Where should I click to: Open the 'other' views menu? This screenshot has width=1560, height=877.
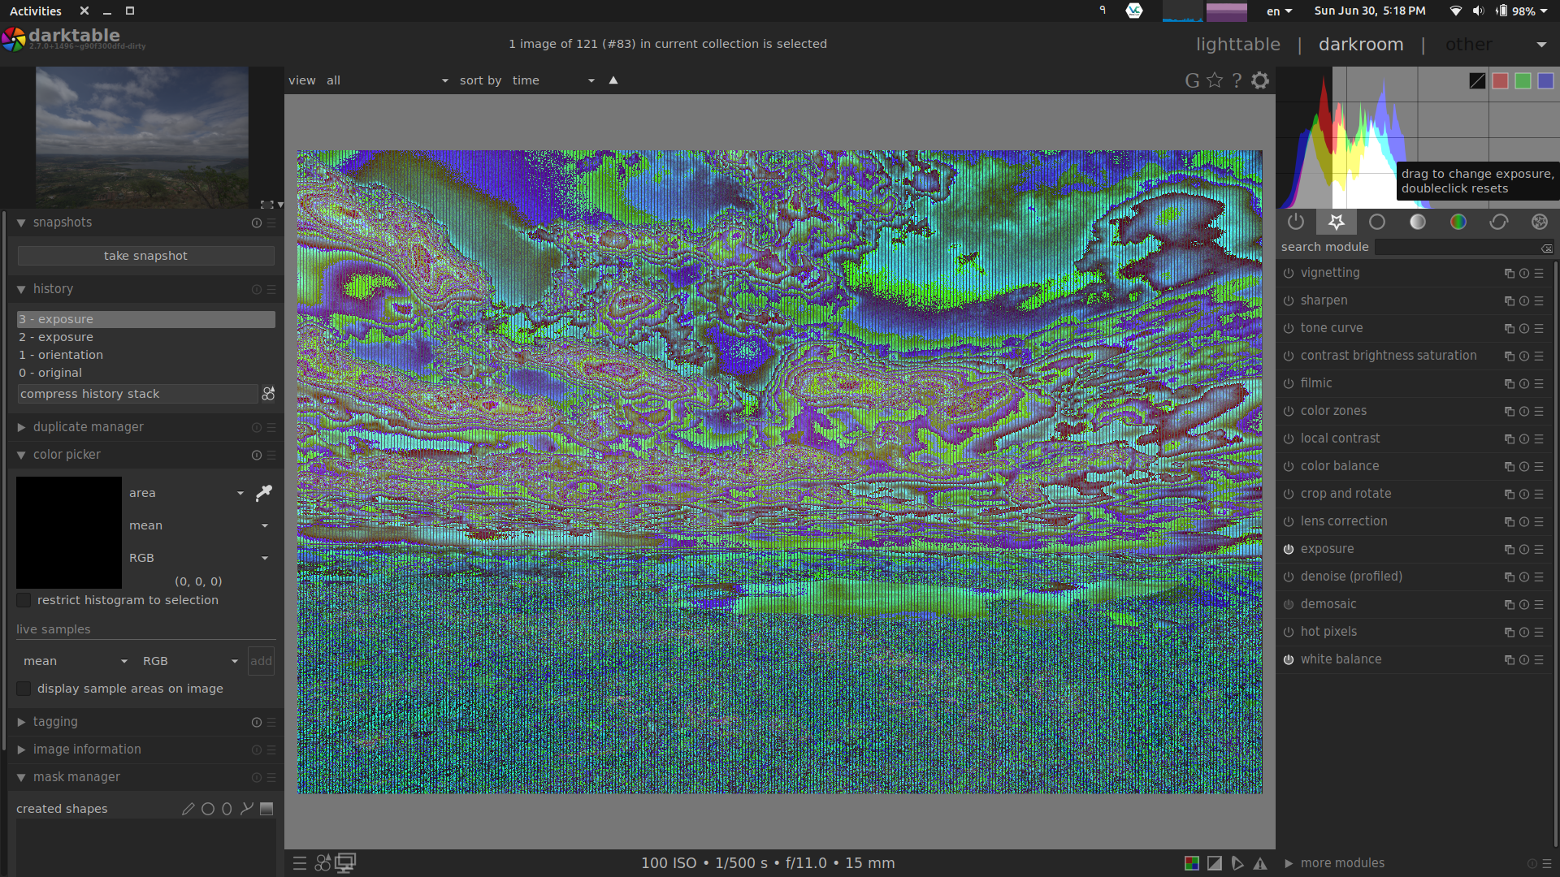[x=1495, y=45]
